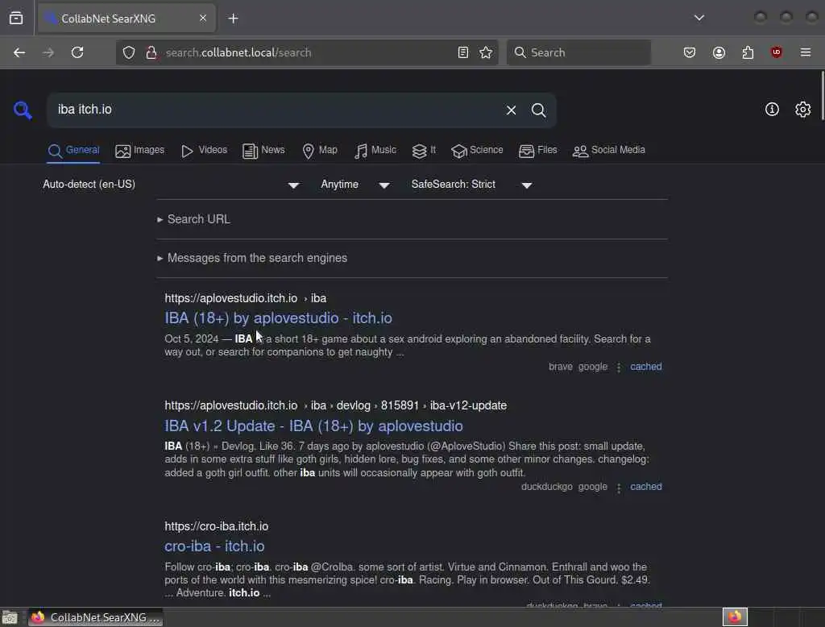Click the CollabNet SearXNG taskbar entry
The width and height of the screenshot is (825, 627).
(95, 617)
